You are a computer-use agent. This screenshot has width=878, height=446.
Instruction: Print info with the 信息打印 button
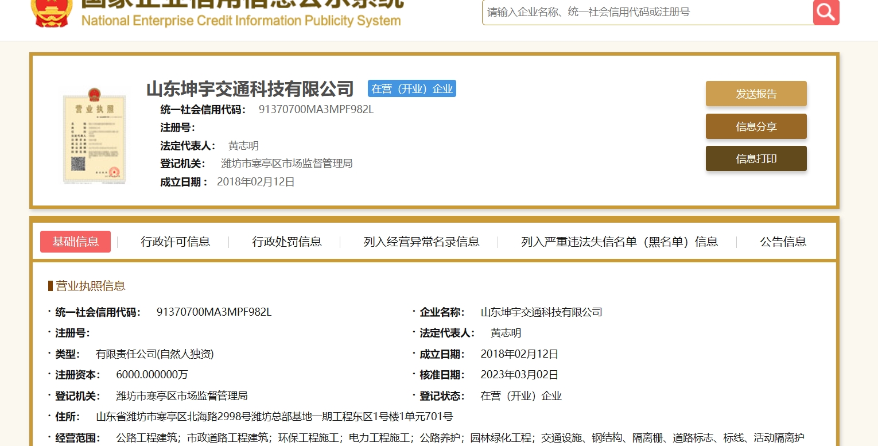pyautogui.click(x=756, y=158)
